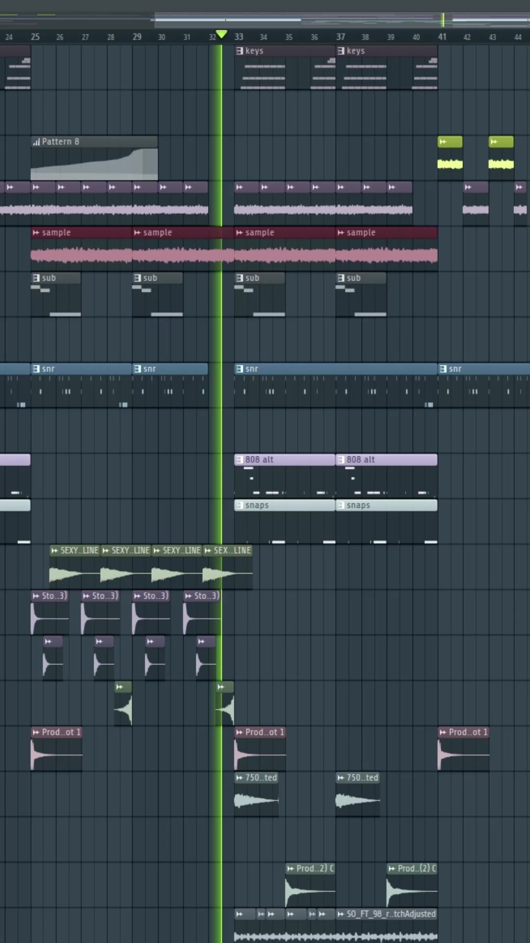
Task: Select the truncated SEX..LINE clip label
Action: pyautogui.click(x=233, y=551)
